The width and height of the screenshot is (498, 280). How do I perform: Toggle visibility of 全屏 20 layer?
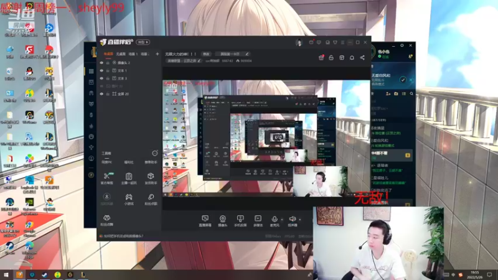pos(101,94)
